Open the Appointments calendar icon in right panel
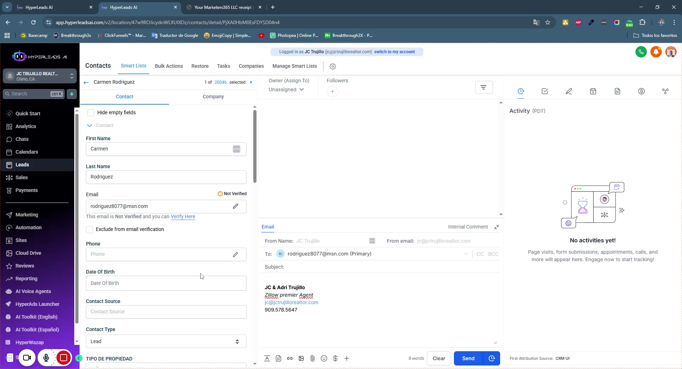This screenshot has width=682, height=369. click(x=593, y=92)
